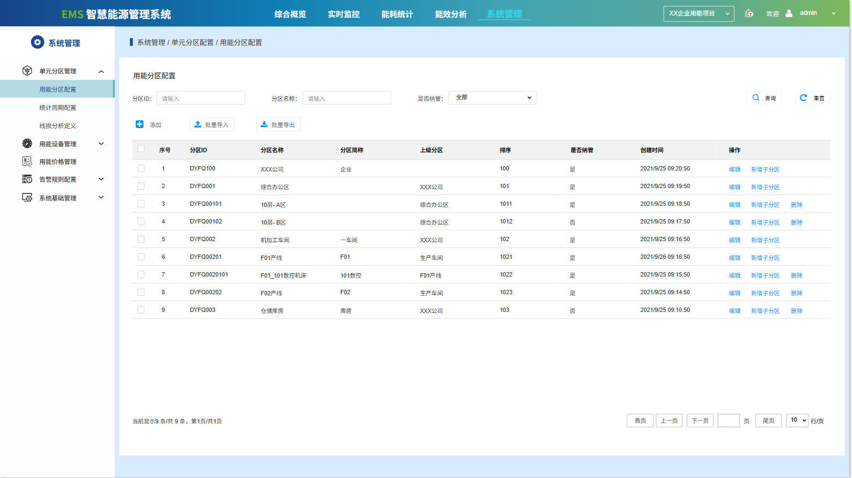Collapse the 单元分区管理 sidebar section
The width and height of the screenshot is (852, 478).
tap(101, 71)
